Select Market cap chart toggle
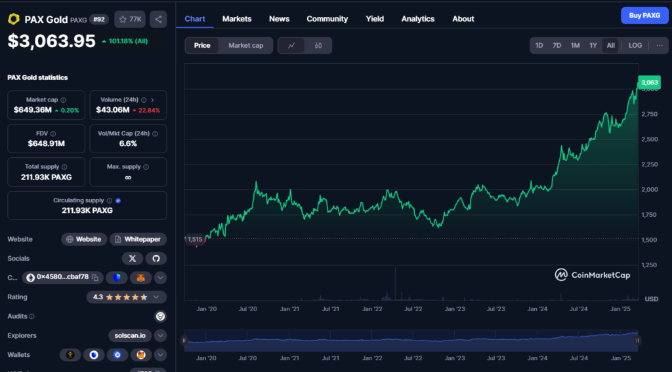Viewport: 672px width, 372px height. coord(245,45)
